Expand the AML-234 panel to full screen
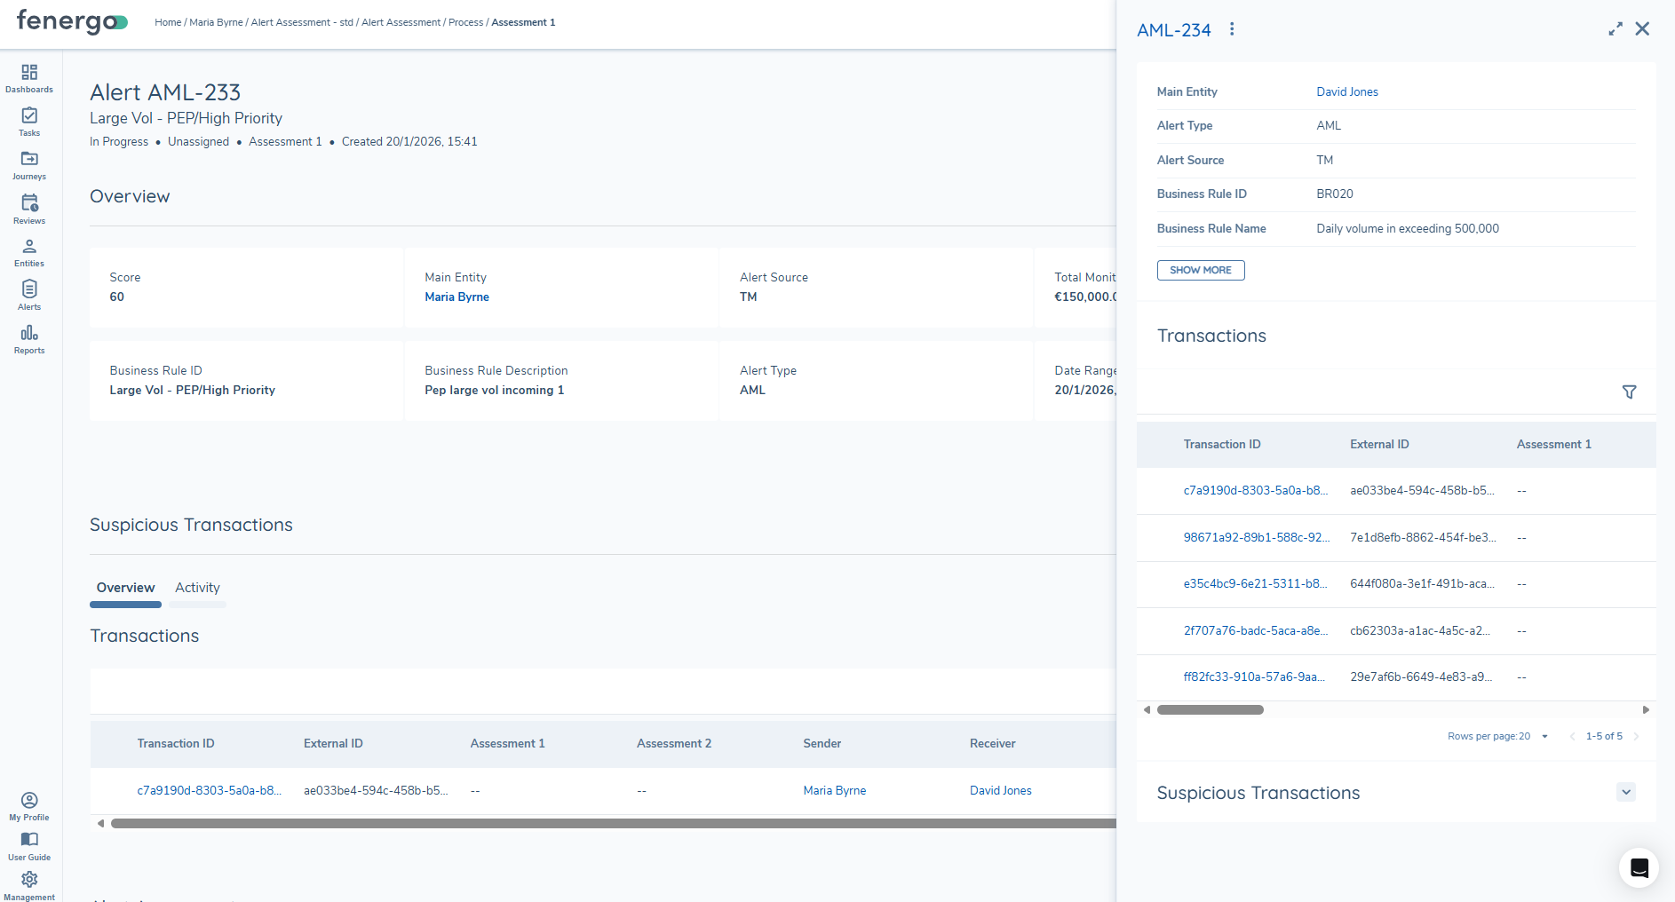The height and width of the screenshot is (902, 1675). click(1615, 29)
